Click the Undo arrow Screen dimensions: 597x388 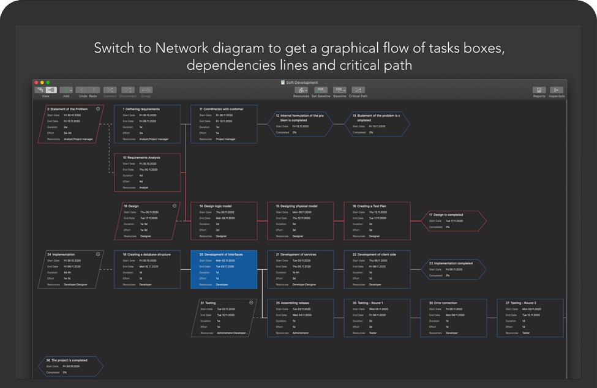tap(83, 90)
